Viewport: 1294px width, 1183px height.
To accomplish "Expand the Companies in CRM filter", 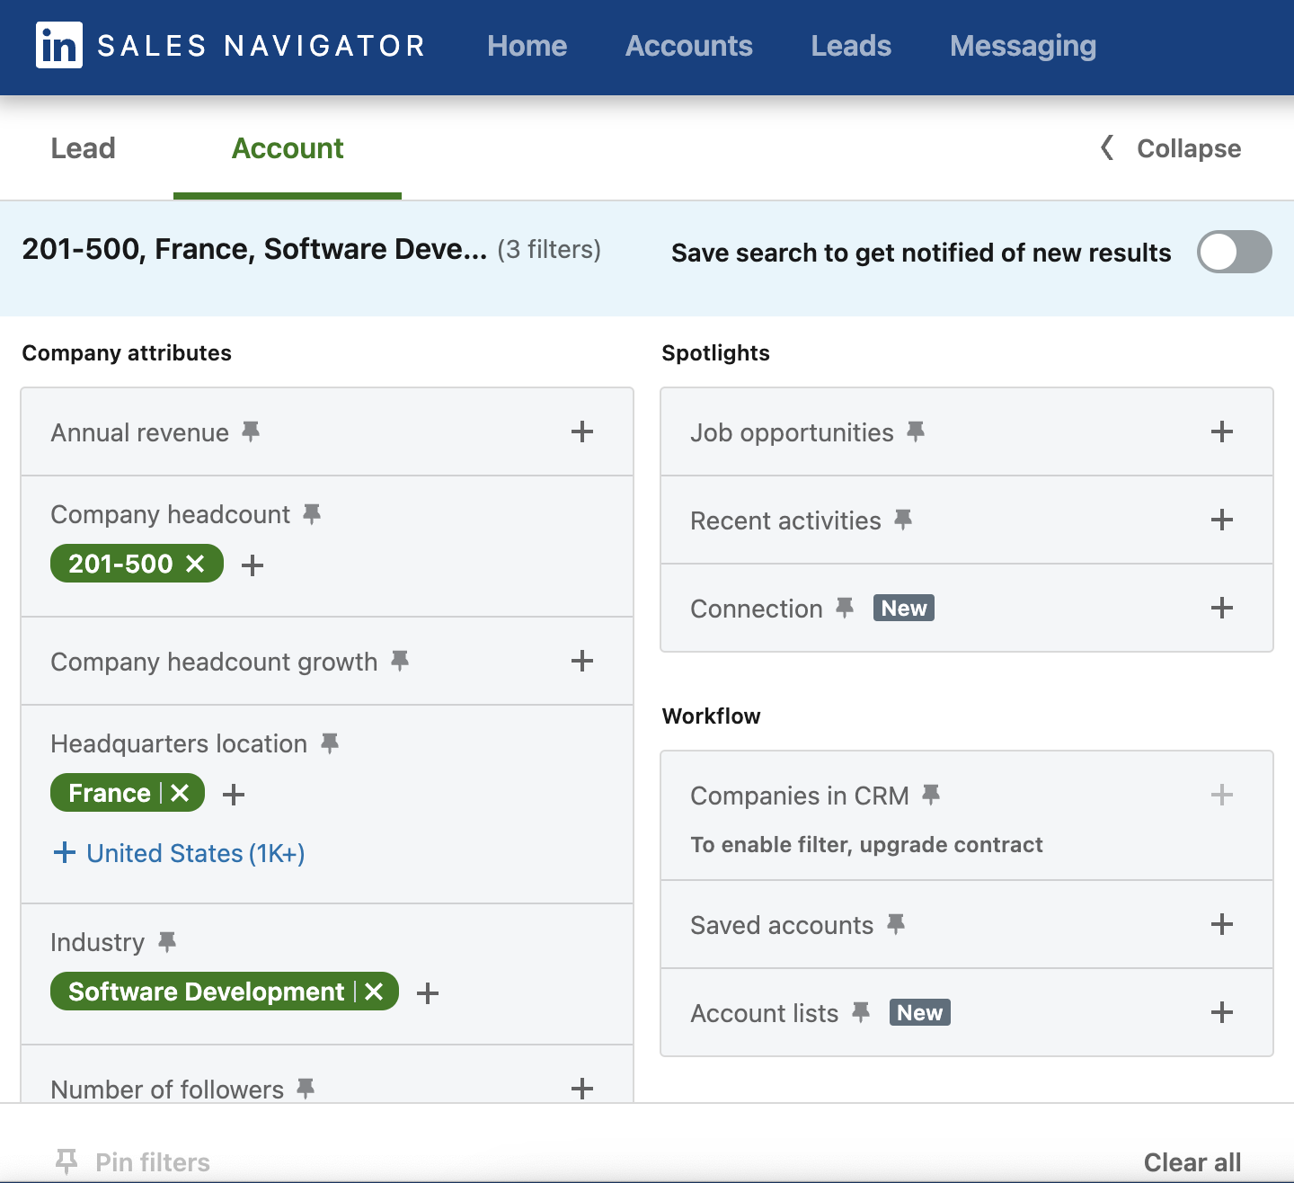I will 1222,795.
